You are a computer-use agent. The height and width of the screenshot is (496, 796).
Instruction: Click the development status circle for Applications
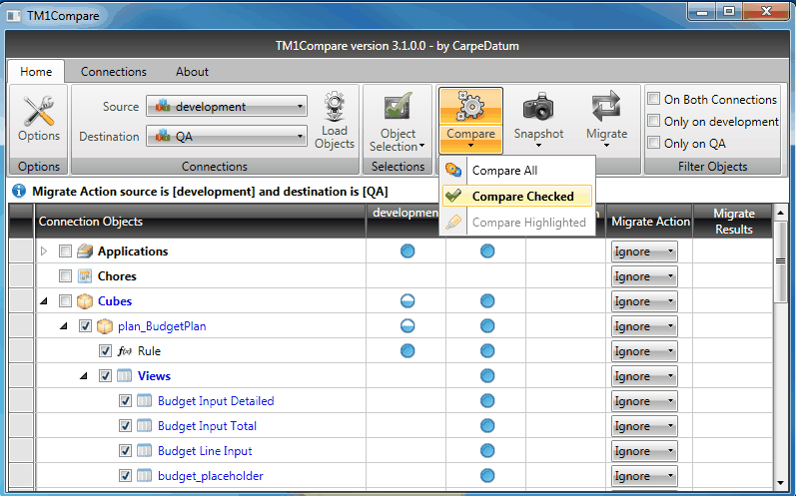[407, 250]
